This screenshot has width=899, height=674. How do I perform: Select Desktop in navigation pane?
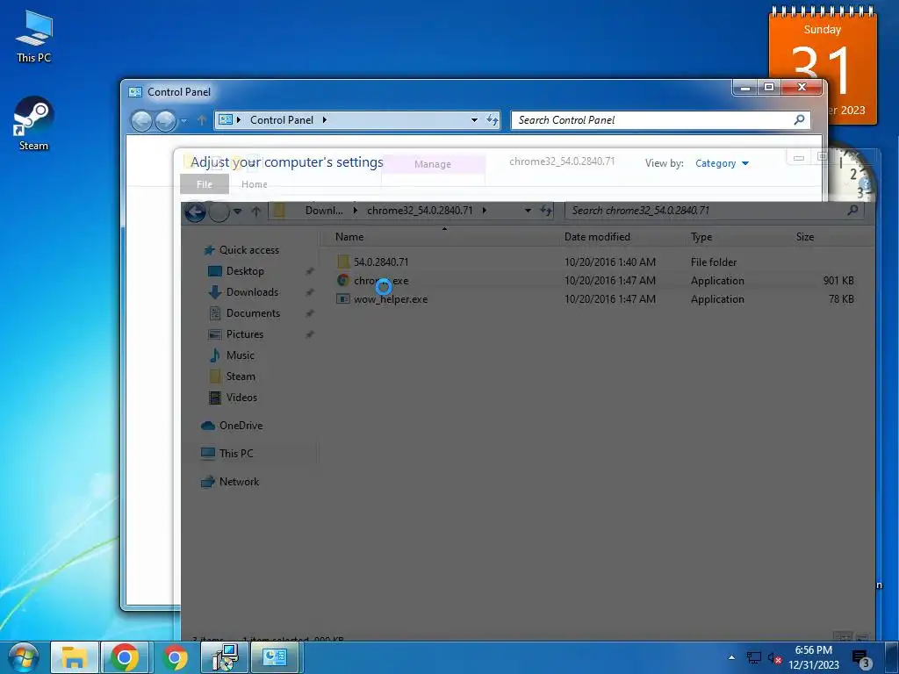click(245, 271)
